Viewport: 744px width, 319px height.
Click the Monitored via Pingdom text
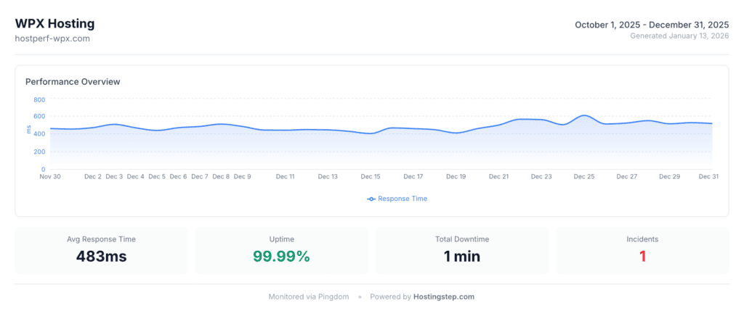click(x=309, y=297)
